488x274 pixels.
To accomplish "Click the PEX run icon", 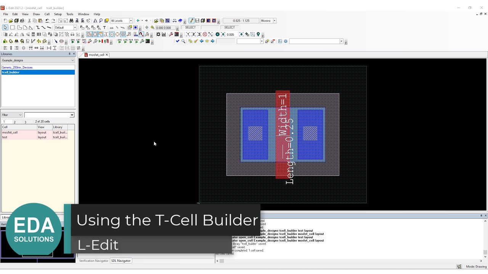I will [x=131, y=41].
